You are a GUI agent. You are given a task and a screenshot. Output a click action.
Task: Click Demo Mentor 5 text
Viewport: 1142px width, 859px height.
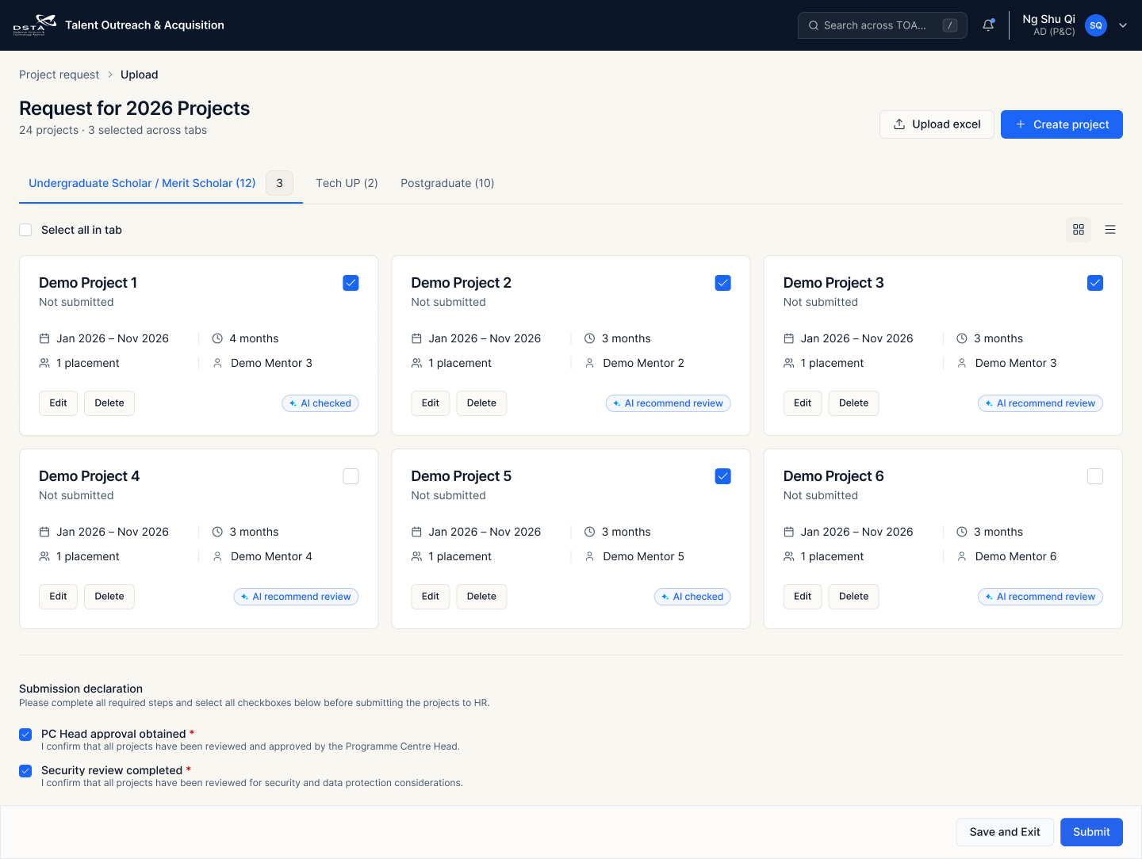(643, 556)
